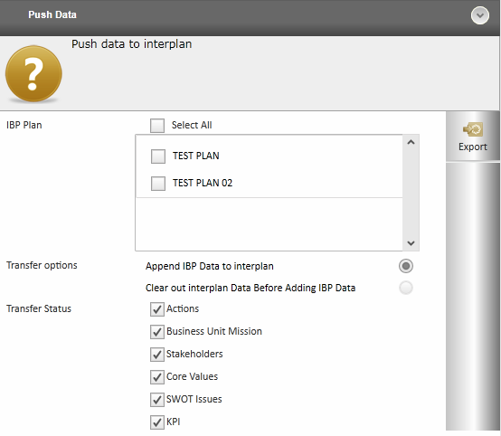
Task: Toggle the Stakeholders checkbox
Action: pyautogui.click(x=156, y=355)
